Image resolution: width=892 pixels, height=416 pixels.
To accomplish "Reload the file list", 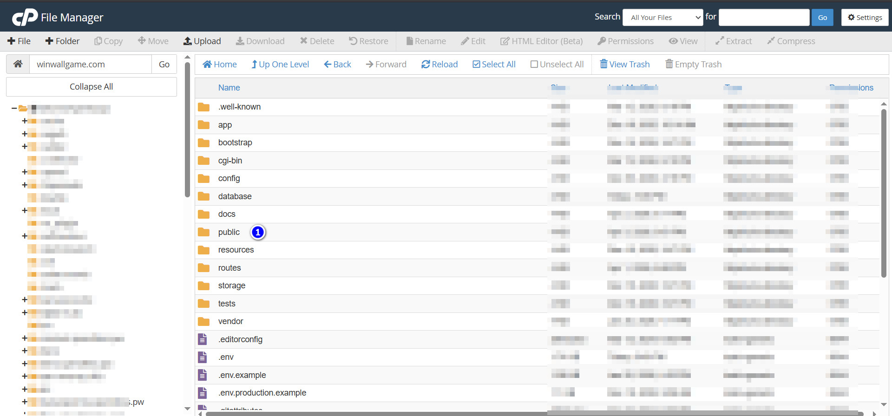I will tap(439, 65).
